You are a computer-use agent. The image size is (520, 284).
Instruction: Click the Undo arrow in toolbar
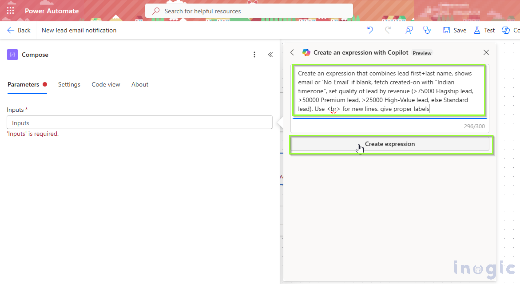tap(370, 30)
